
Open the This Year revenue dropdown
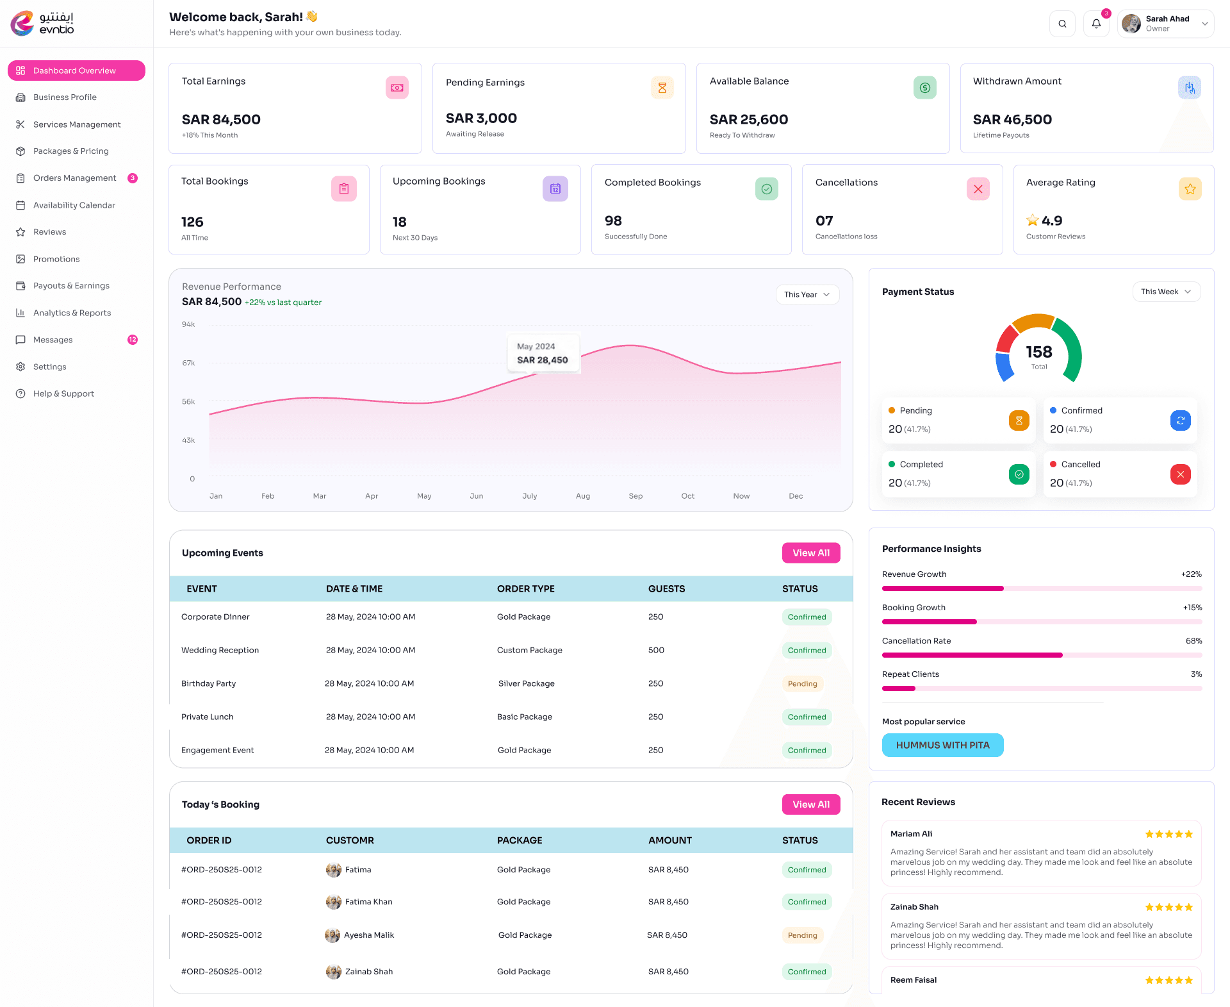click(x=807, y=294)
